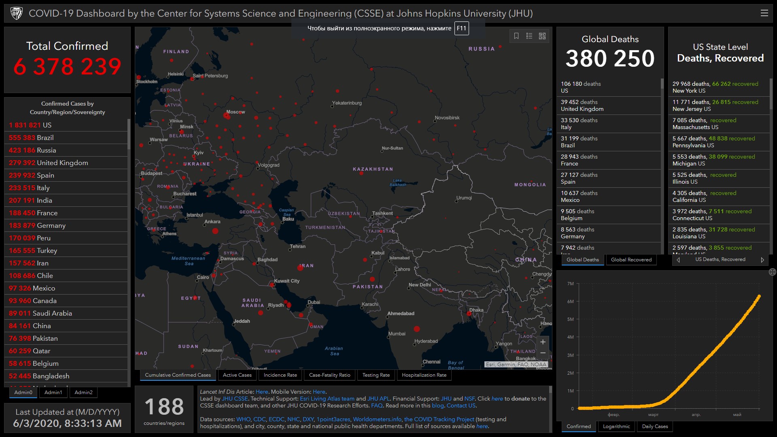This screenshot has height=437, width=777.
Task: Click the JHU shield logo
Action: (17, 13)
